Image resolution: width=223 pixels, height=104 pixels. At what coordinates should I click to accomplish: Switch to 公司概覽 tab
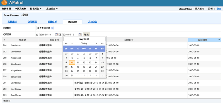32,22
